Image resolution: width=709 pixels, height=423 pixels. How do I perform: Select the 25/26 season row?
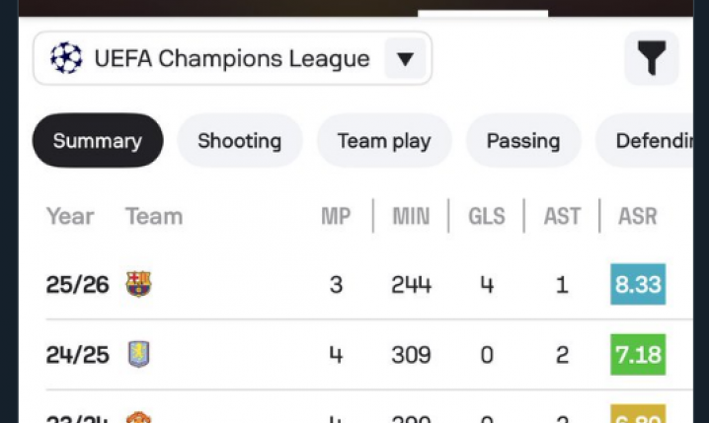[71, 285]
